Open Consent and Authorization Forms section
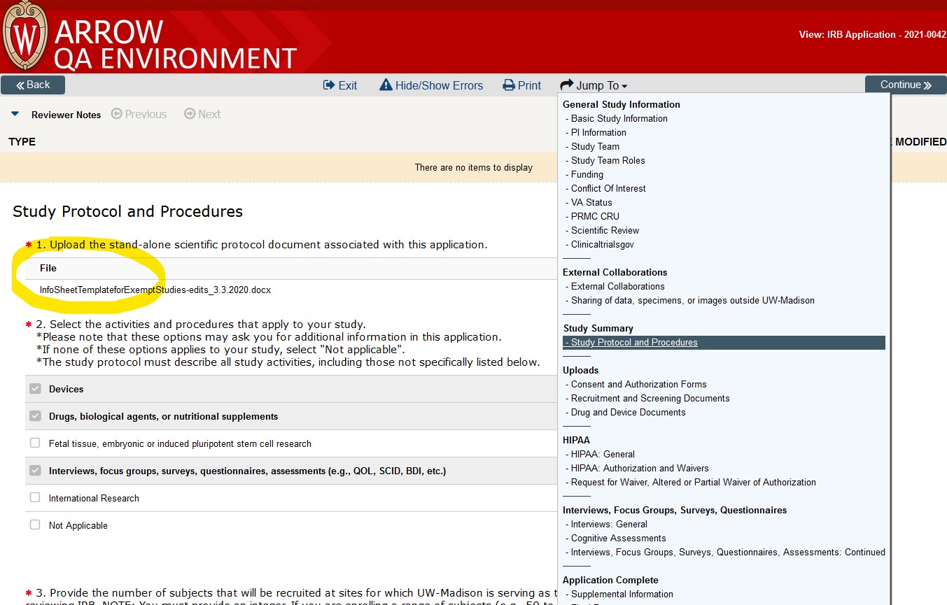Screen dimensions: 947x605 [x=636, y=384]
